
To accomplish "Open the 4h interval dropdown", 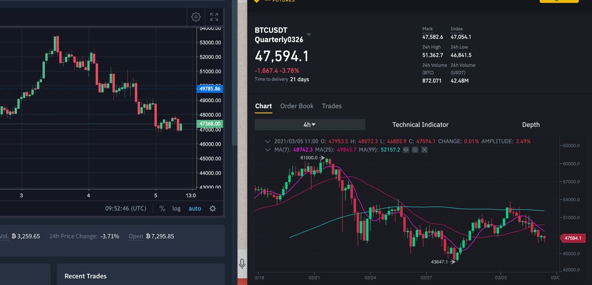I will [310, 124].
